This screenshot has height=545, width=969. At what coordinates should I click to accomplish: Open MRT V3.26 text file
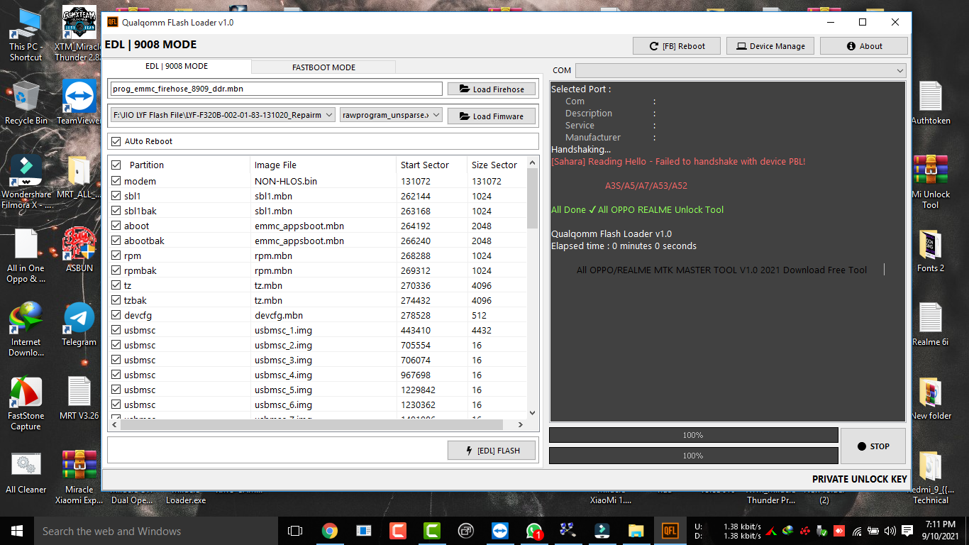click(x=79, y=398)
